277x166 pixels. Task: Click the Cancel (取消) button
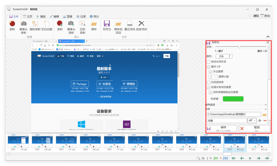(255, 128)
